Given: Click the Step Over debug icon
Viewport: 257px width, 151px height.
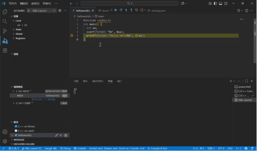Looking at the screenshot, I should [121, 10].
